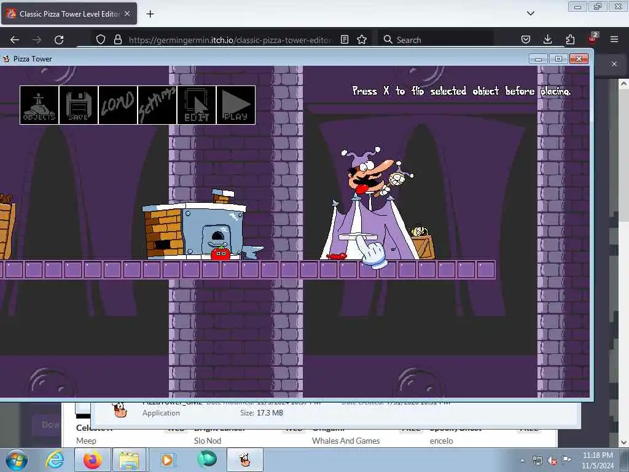Select the Edit cursor tool
The image size is (629, 472).
click(197, 105)
